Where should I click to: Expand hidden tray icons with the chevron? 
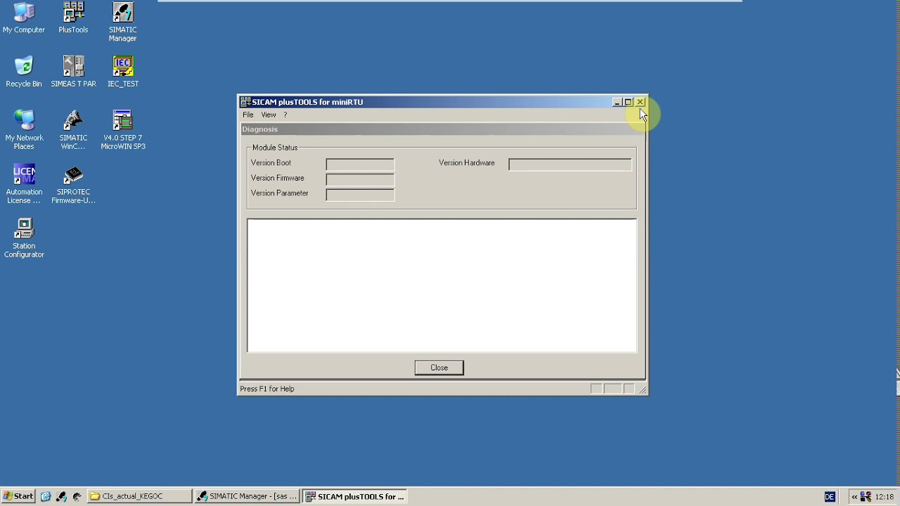854,497
